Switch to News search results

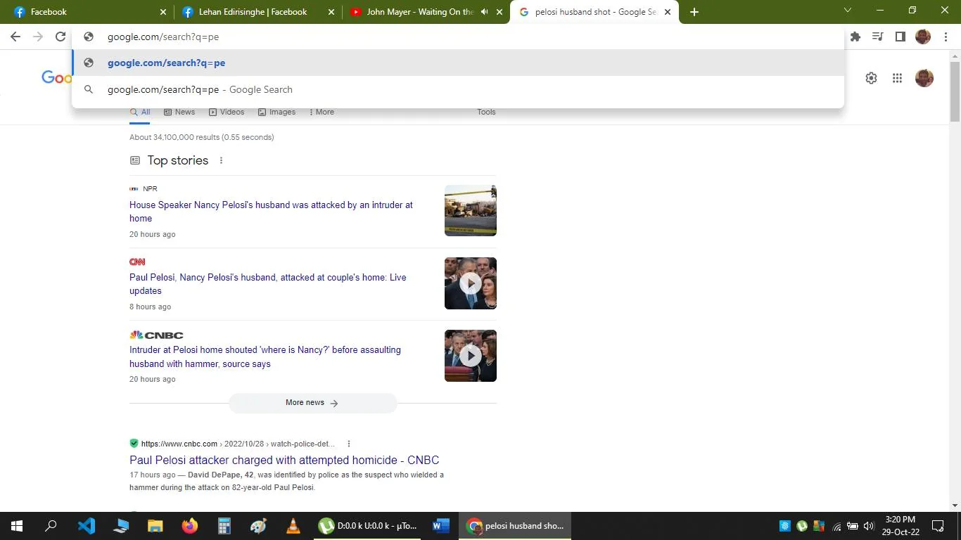tap(179, 112)
